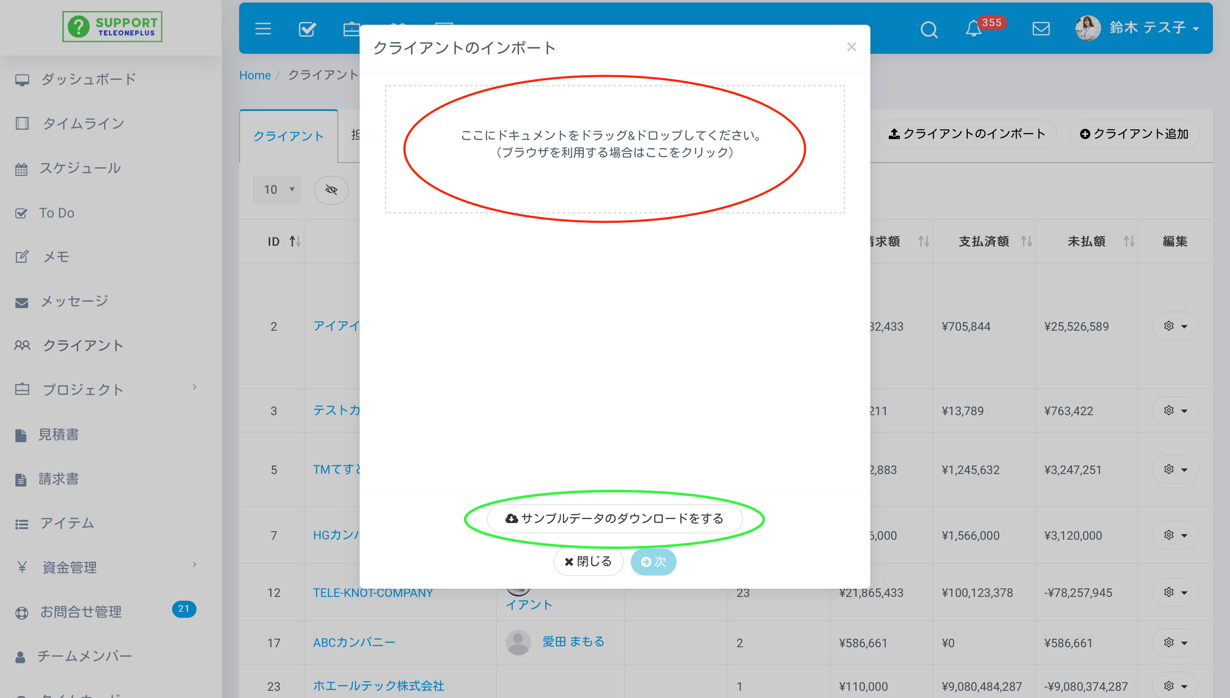Image resolution: width=1230 pixels, height=698 pixels.
Task: Click the 次 button in the dialog
Action: tap(653, 561)
